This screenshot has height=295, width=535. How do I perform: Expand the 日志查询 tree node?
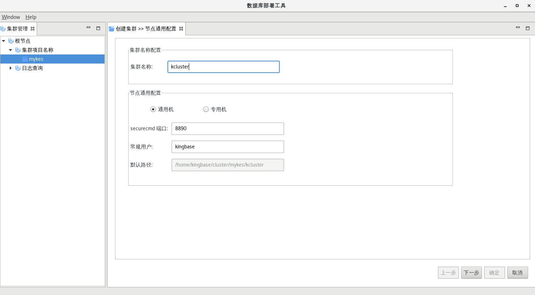coord(10,68)
